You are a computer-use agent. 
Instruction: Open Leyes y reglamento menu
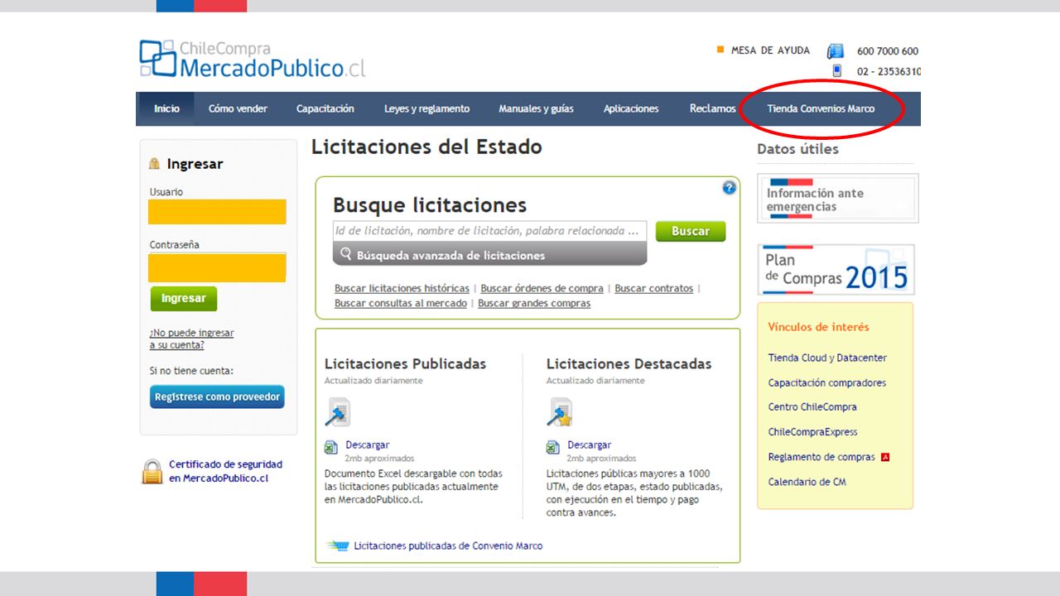(x=426, y=108)
